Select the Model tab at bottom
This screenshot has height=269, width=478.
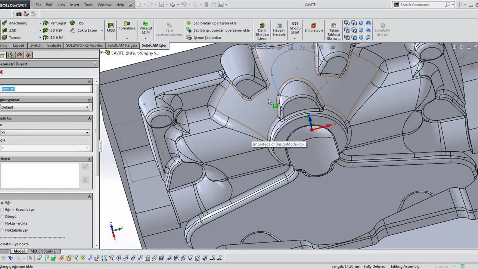(19, 251)
